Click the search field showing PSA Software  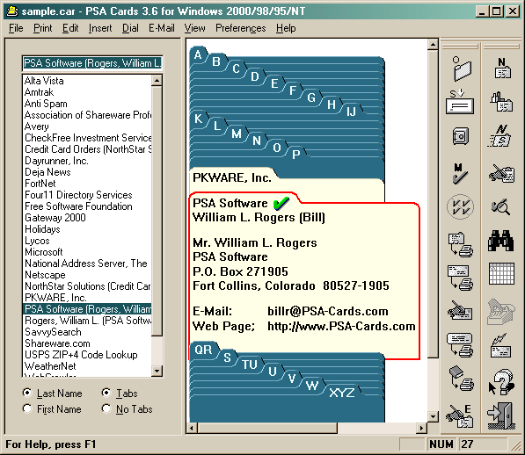(92, 63)
